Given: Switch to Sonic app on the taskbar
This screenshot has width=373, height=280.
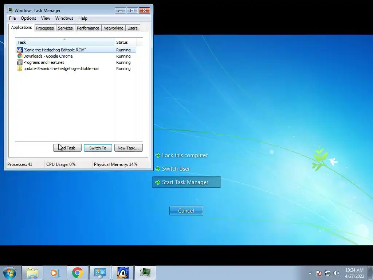Looking at the screenshot, I should [122, 273].
